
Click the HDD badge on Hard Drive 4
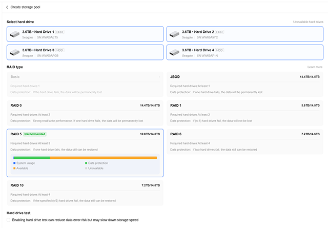pos(220,50)
